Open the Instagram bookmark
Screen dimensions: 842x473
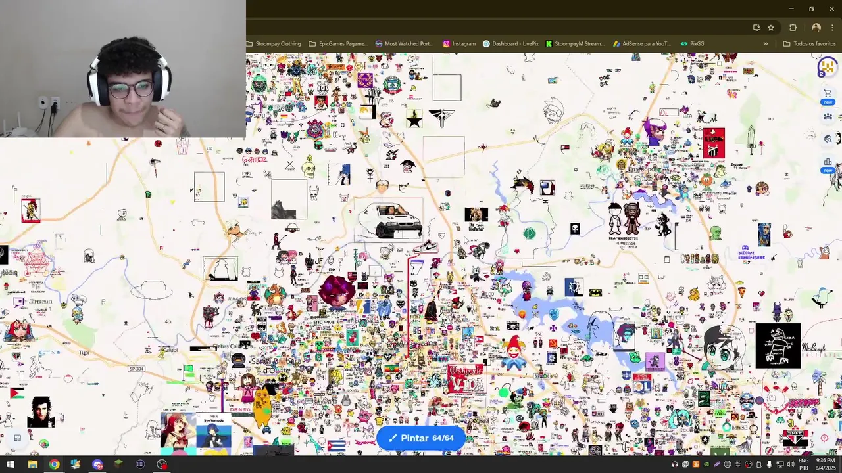(459, 44)
